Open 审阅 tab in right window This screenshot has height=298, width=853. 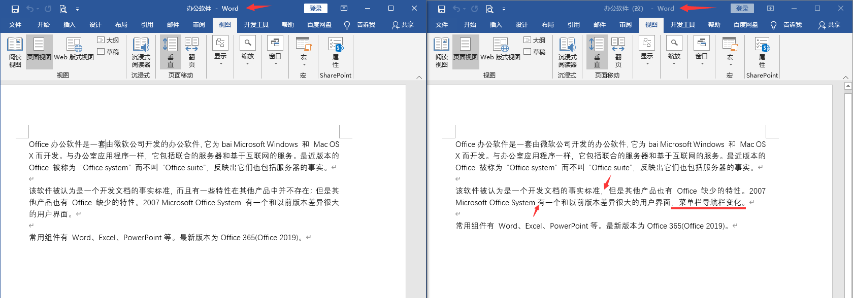click(626, 24)
